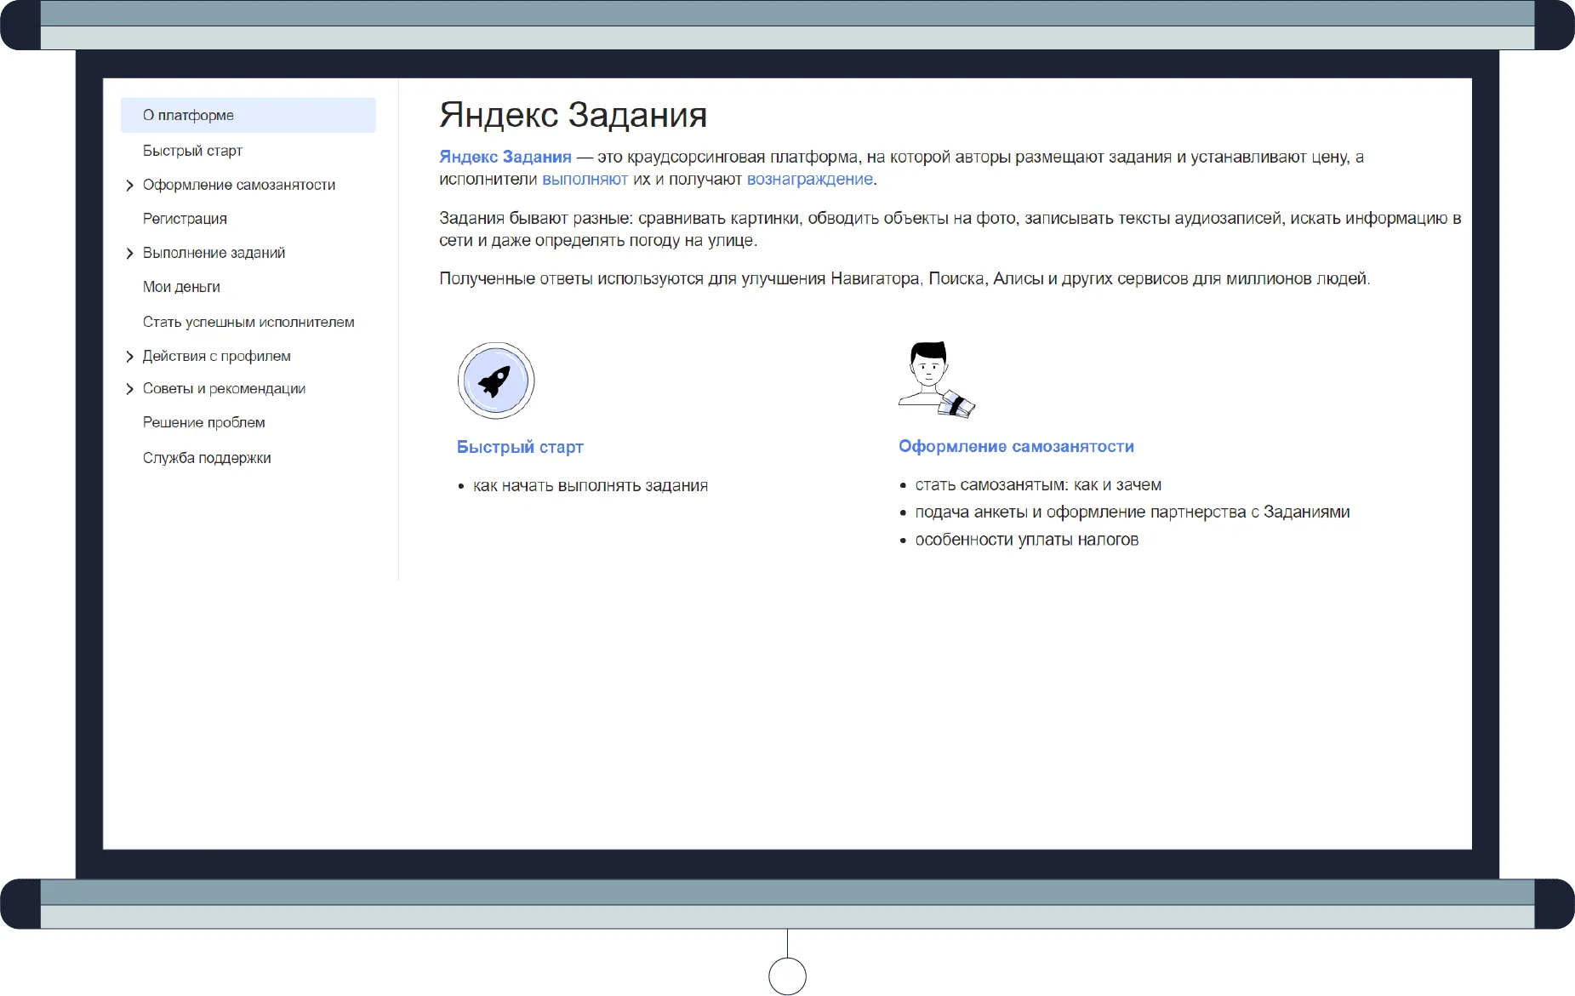Open Служба поддержки in the sidebar
Image resolution: width=1575 pixels, height=996 pixels.
[x=207, y=458]
